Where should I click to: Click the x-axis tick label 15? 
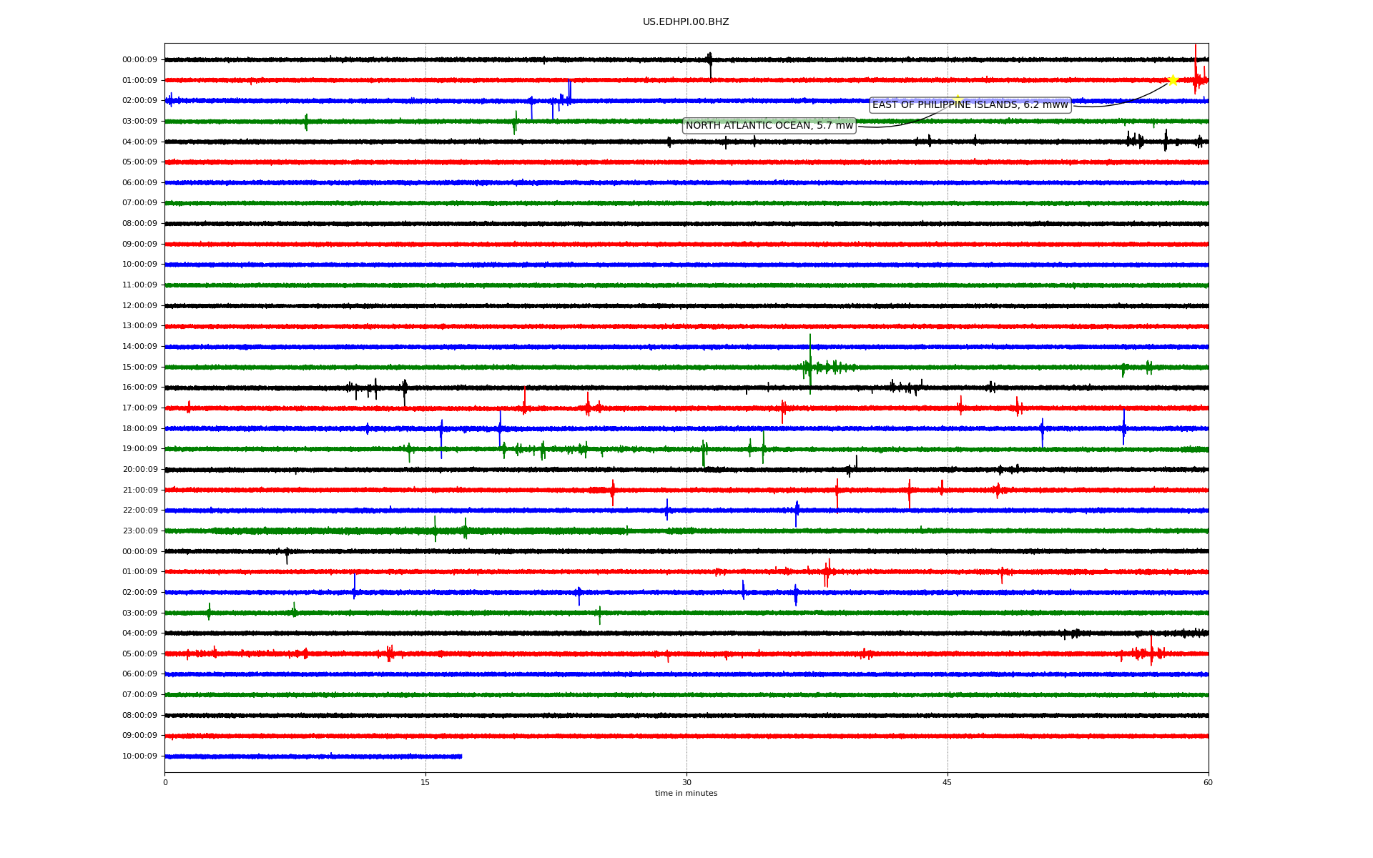[x=425, y=782]
